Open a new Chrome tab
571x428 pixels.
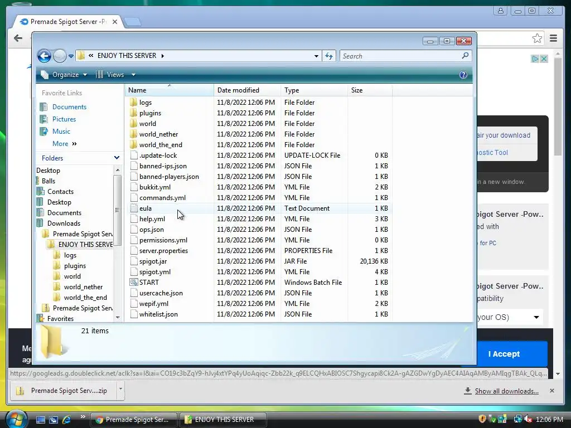coord(133,22)
